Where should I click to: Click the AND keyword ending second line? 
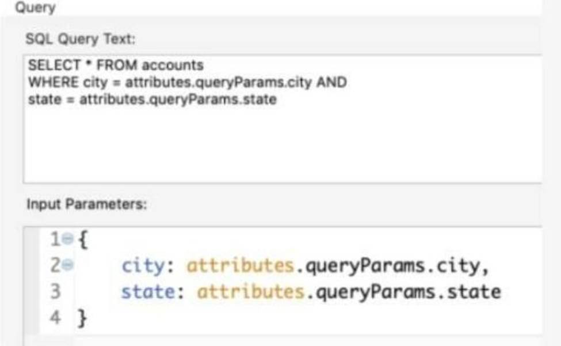tap(331, 82)
